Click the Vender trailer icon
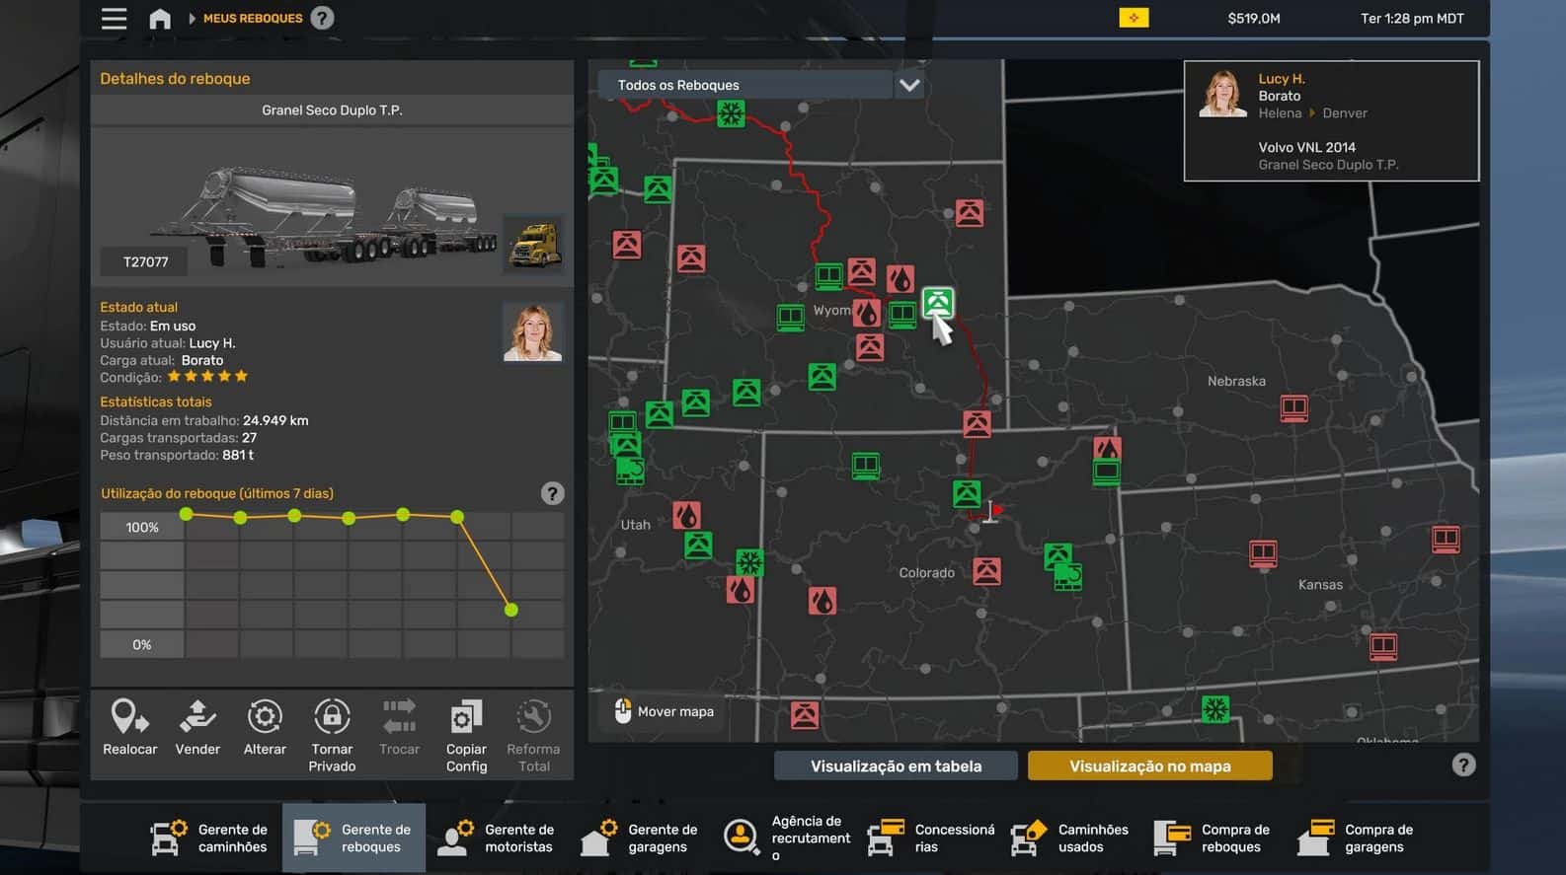 click(197, 717)
